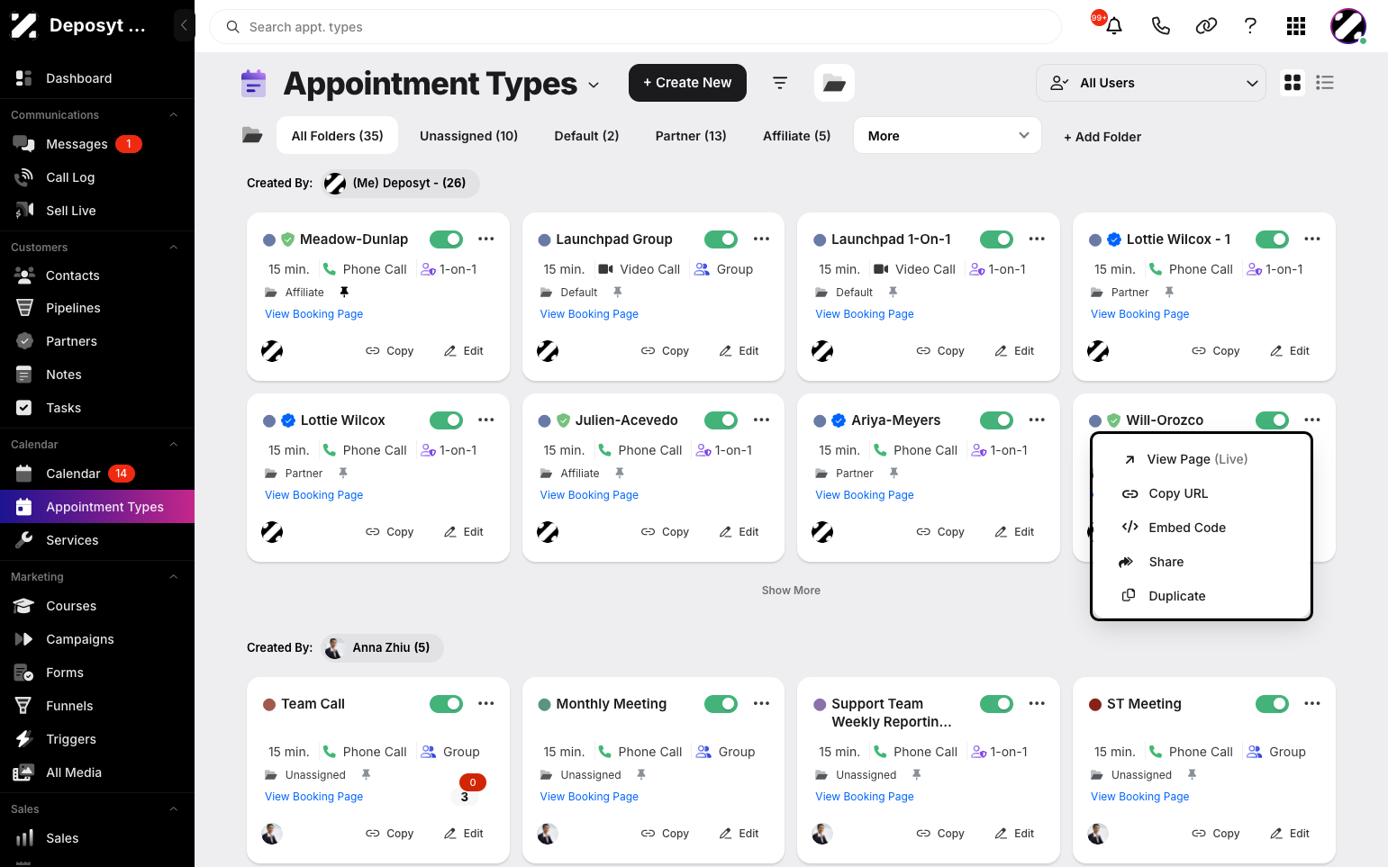Switch off the Monthly Meeting toggle

click(721, 704)
